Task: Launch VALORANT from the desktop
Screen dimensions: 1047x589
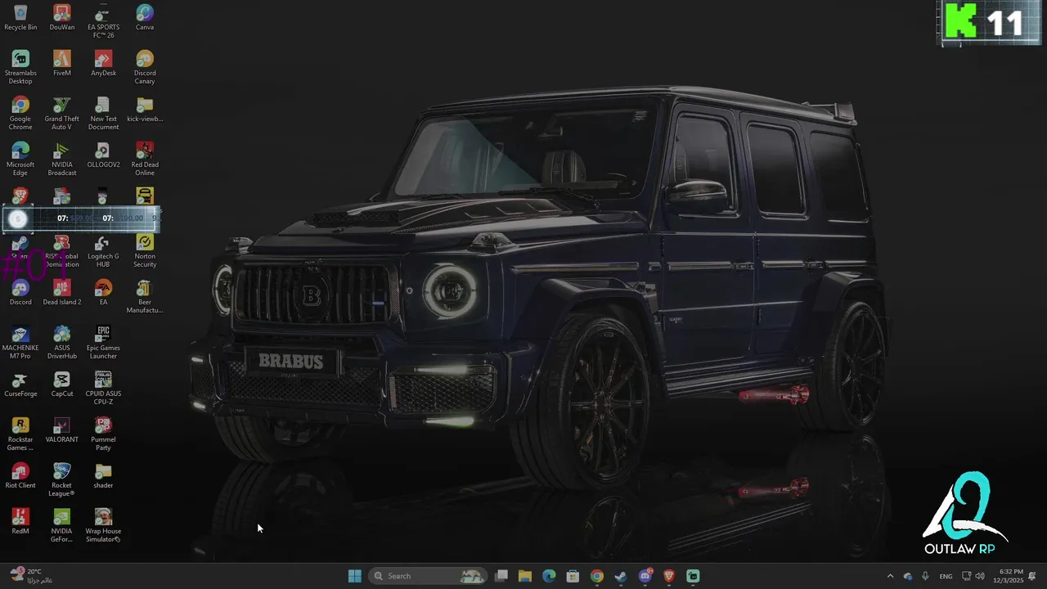Action: click(x=62, y=430)
